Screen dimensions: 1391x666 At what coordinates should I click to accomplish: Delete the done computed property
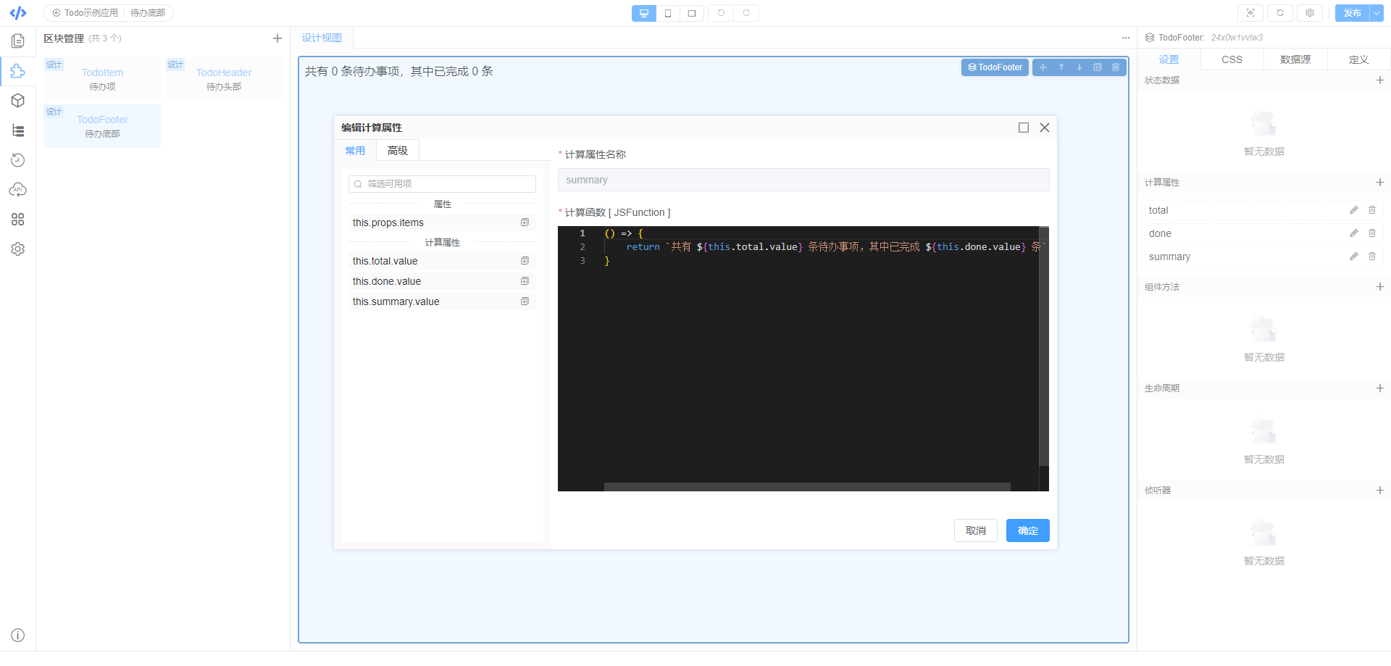pyautogui.click(x=1372, y=233)
